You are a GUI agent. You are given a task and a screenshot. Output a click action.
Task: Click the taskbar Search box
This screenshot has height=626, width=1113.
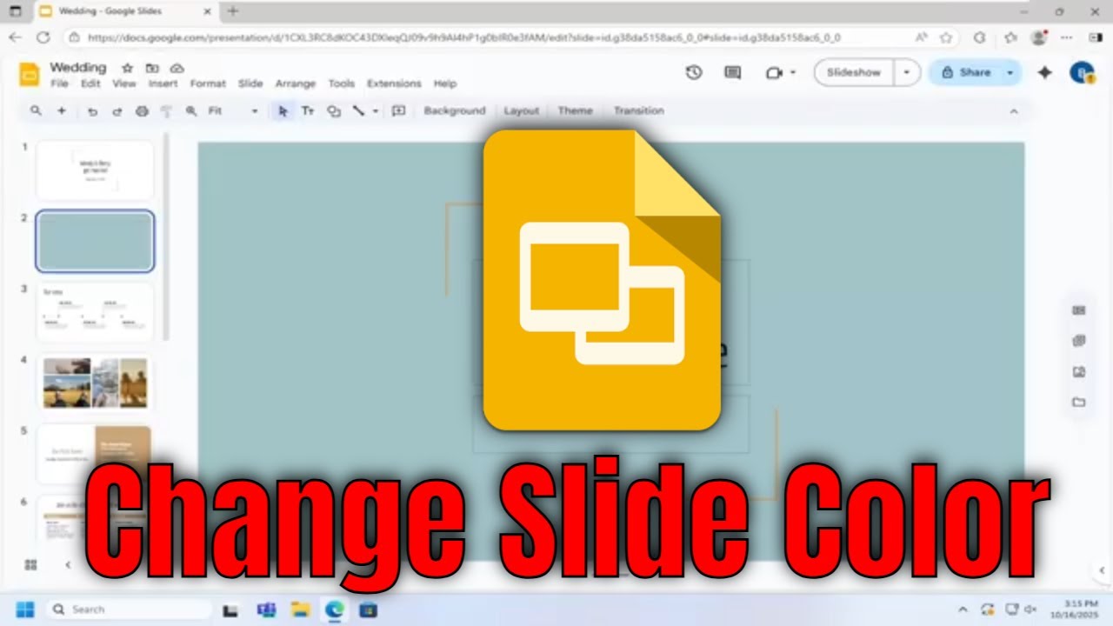click(129, 609)
